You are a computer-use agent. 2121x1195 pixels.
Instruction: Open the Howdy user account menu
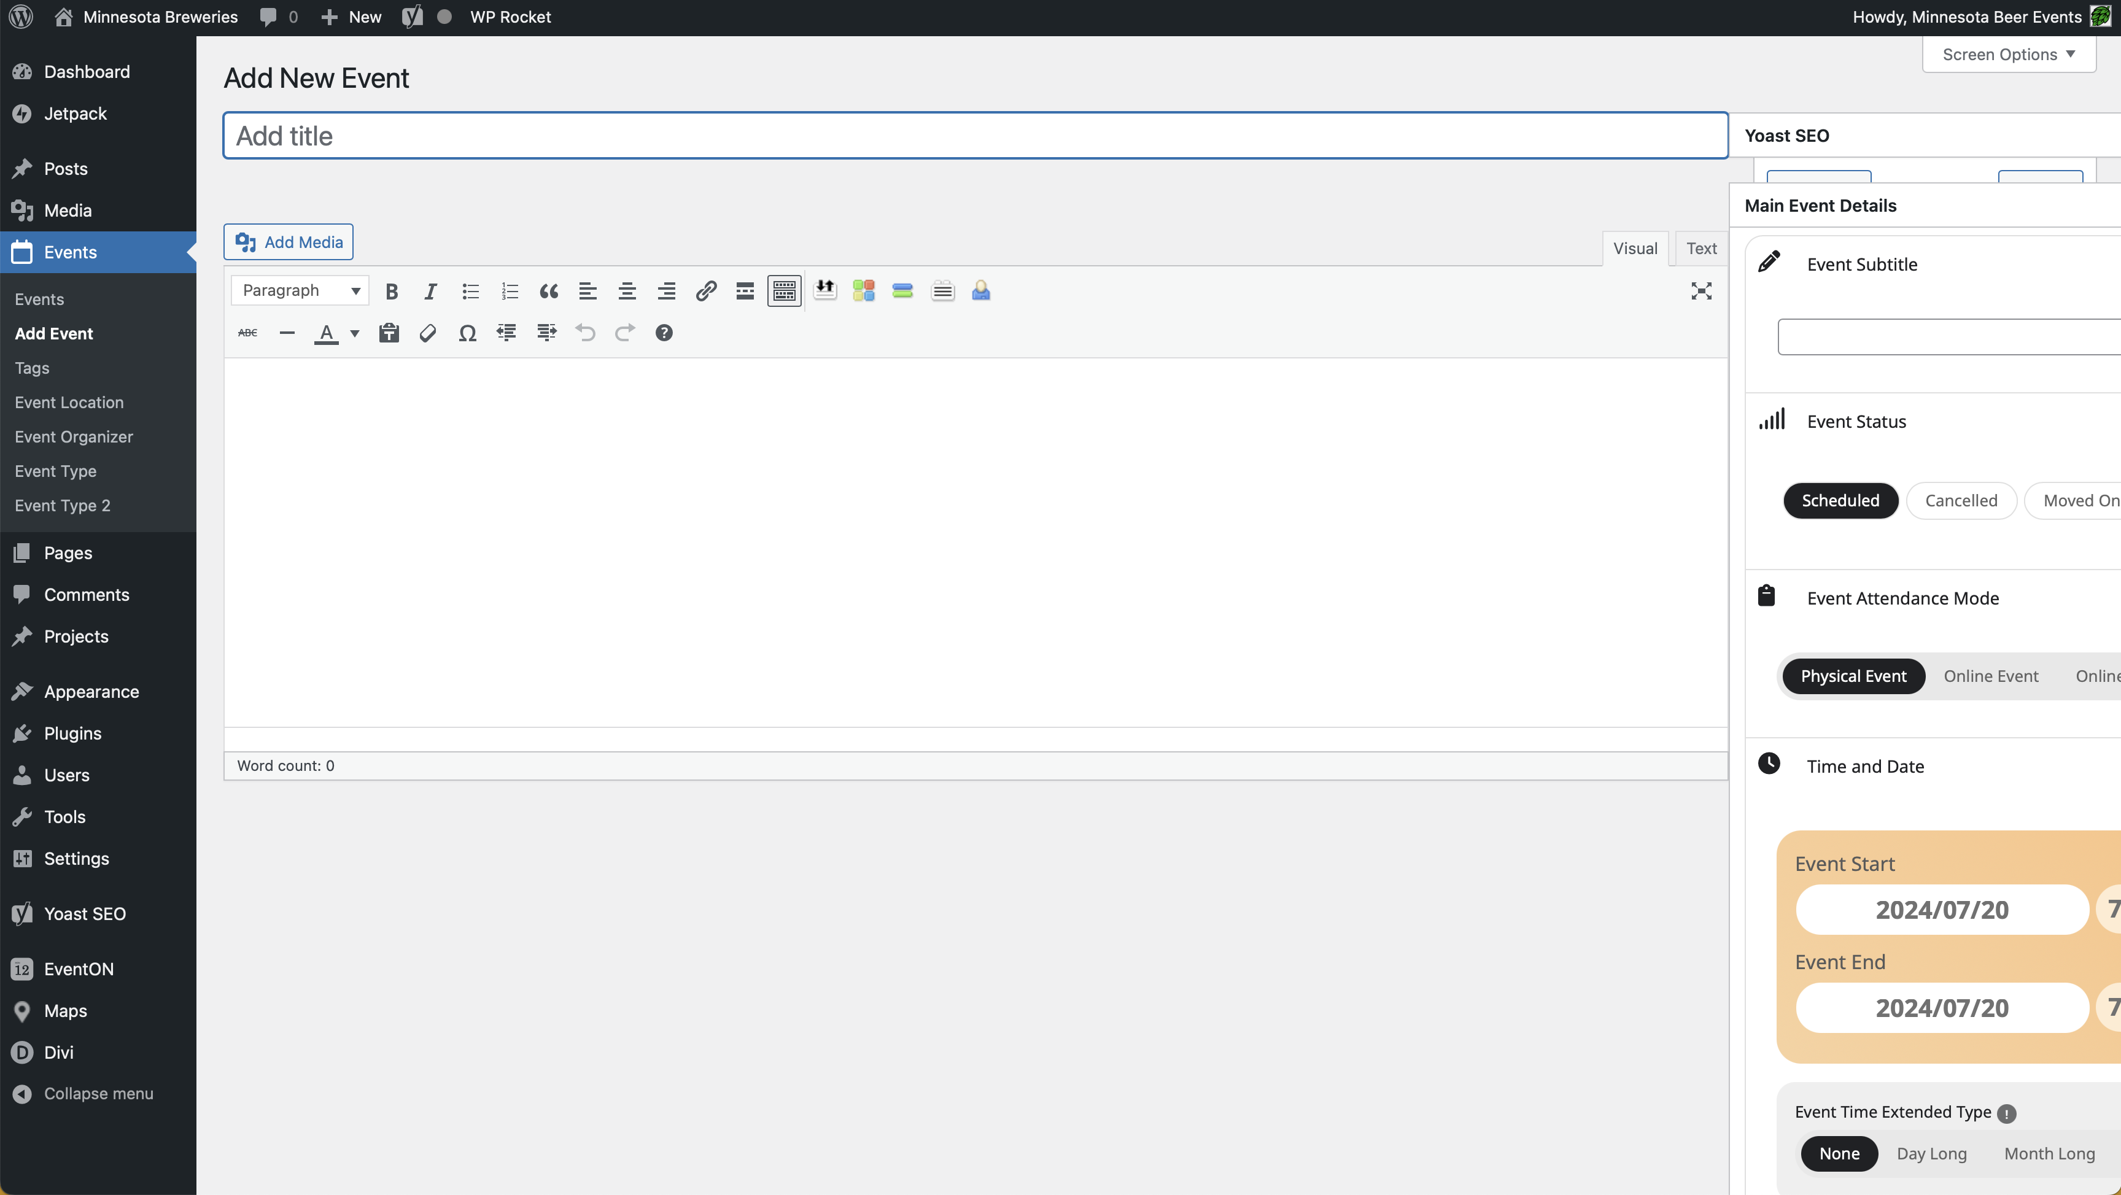tap(1980, 17)
